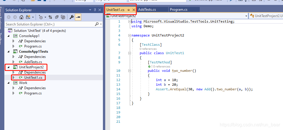Select Dependencies under Work project
Screen dimensions: 283x130
[35, 88]
